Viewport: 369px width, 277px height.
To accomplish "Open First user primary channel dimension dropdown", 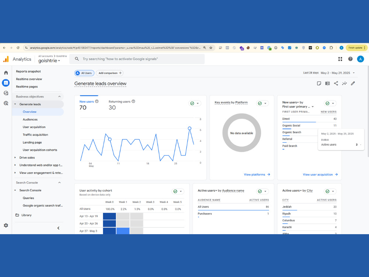I will click(x=313, y=107).
